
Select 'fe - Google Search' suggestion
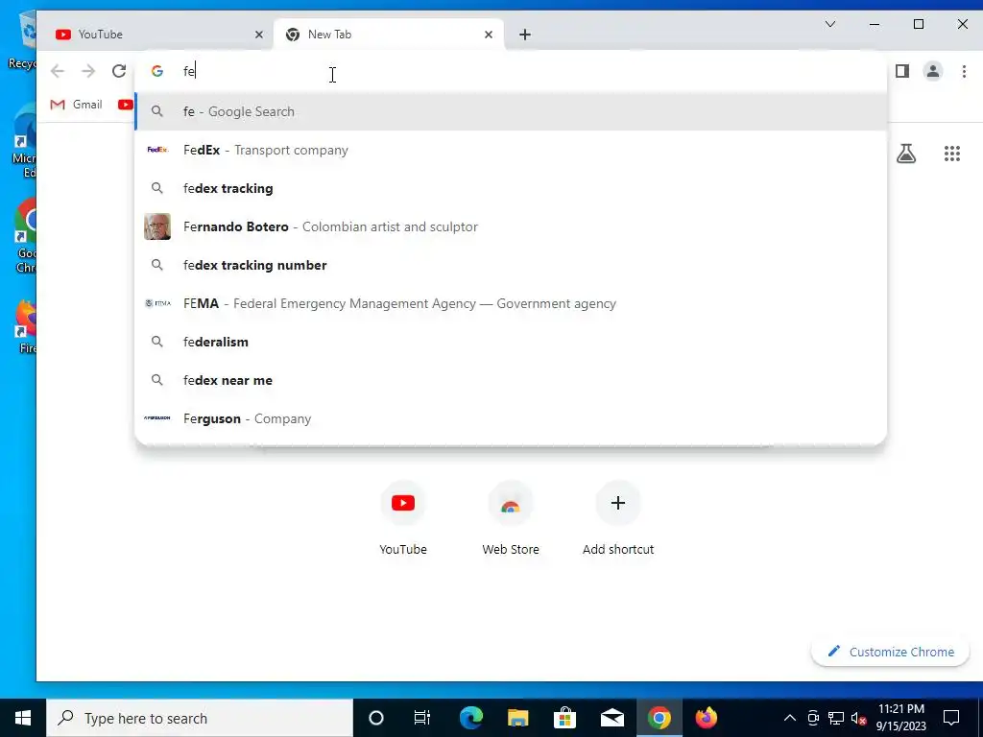coord(511,111)
